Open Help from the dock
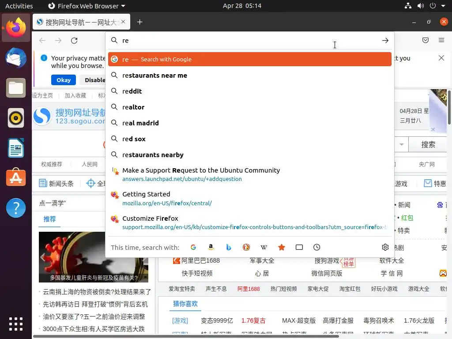This screenshot has height=339, width=452. pyautogui.click(x=16, y=208)
